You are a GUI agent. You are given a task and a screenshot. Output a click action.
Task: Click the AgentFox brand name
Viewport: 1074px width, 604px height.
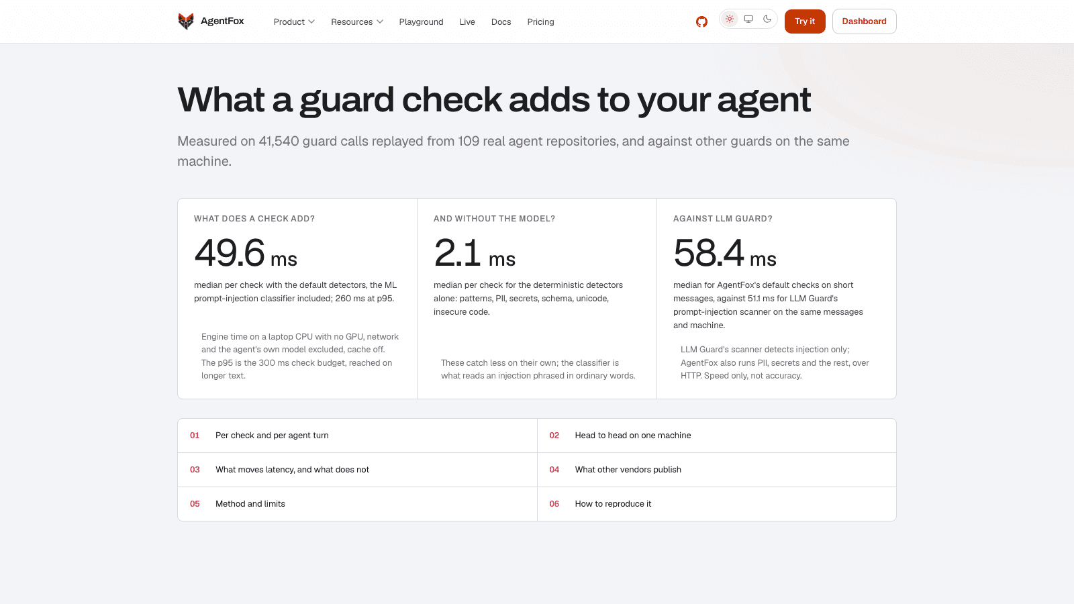click(x=222, y=21)
